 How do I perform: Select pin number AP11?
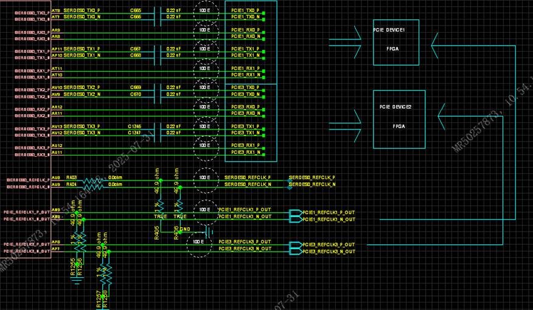click(57, 49)
